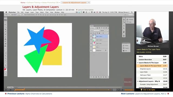Go to Next Lecture: Layers & Adjustment Layers, Part 2
The width and height of the screenshot is (173, 97).
click(x=144, y=93)
